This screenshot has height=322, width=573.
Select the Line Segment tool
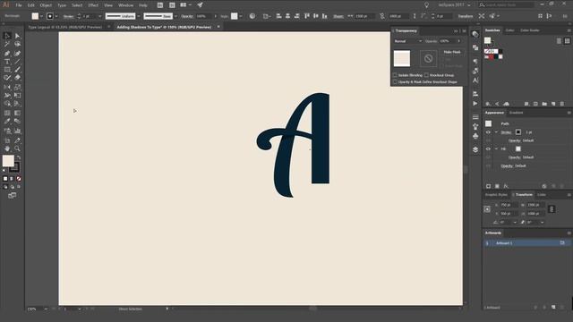point(17,62)
